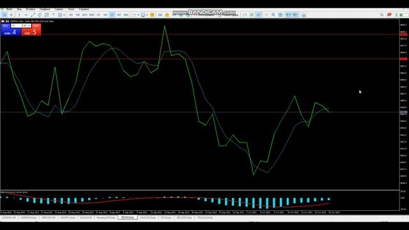Toggle the D1 daily timeframe button
Image resolution: width=409 pixels, height=230 pixels.
click(x=112, y=15)
